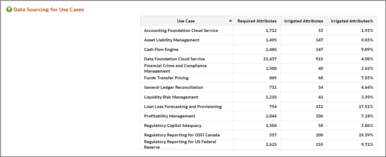
Task: Click Data Foundation Cloud Service use case
Action: tap(174, 59)
